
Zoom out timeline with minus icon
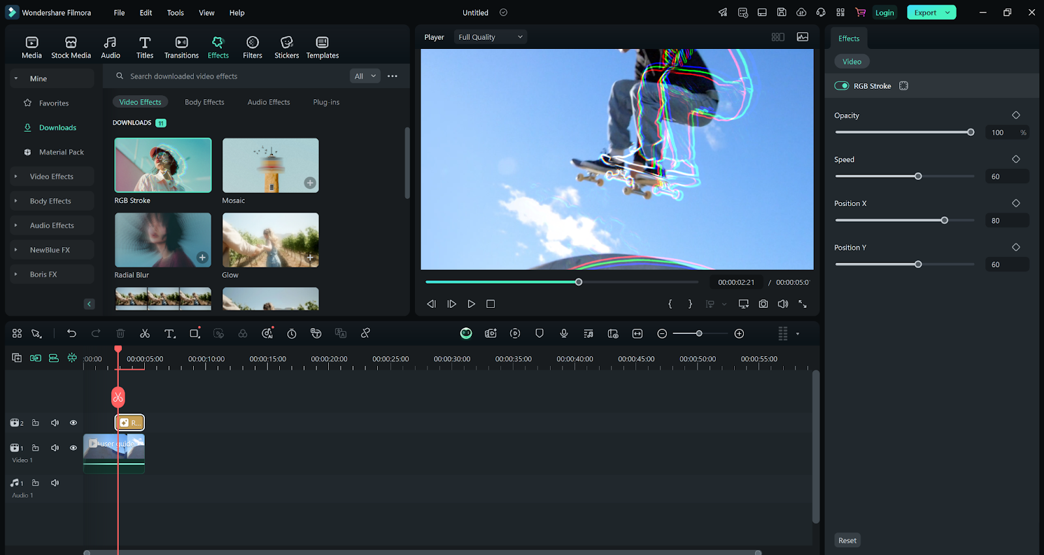[662, 333]
